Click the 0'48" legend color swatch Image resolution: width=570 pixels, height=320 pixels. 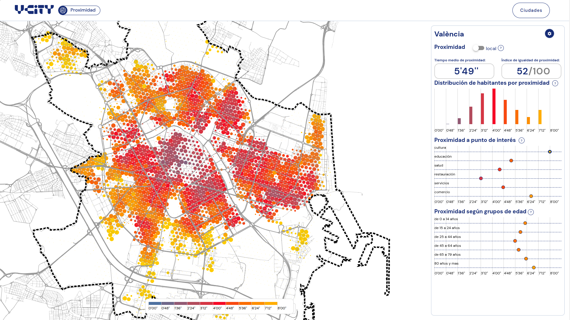(168, 303)
